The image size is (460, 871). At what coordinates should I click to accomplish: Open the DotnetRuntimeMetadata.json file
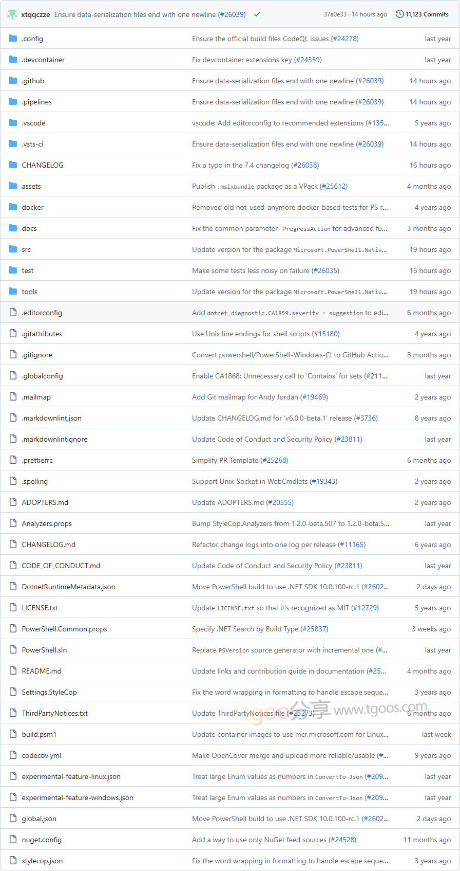68,587
